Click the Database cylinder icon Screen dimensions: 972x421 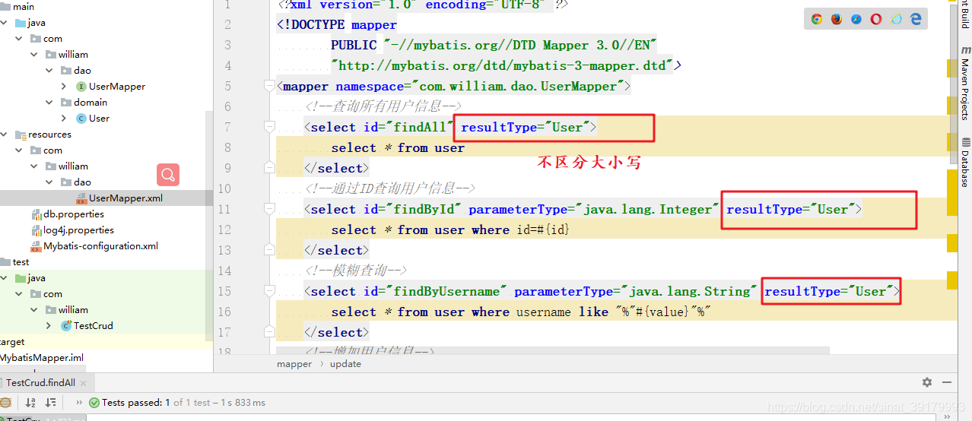tap(965, 142)
